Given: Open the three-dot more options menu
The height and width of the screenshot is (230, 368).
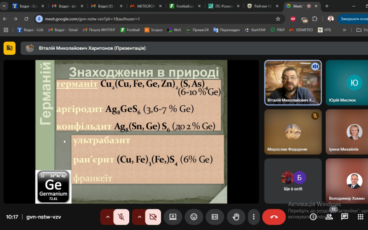Looking at the screenshot, I should [x=253, y=217].
